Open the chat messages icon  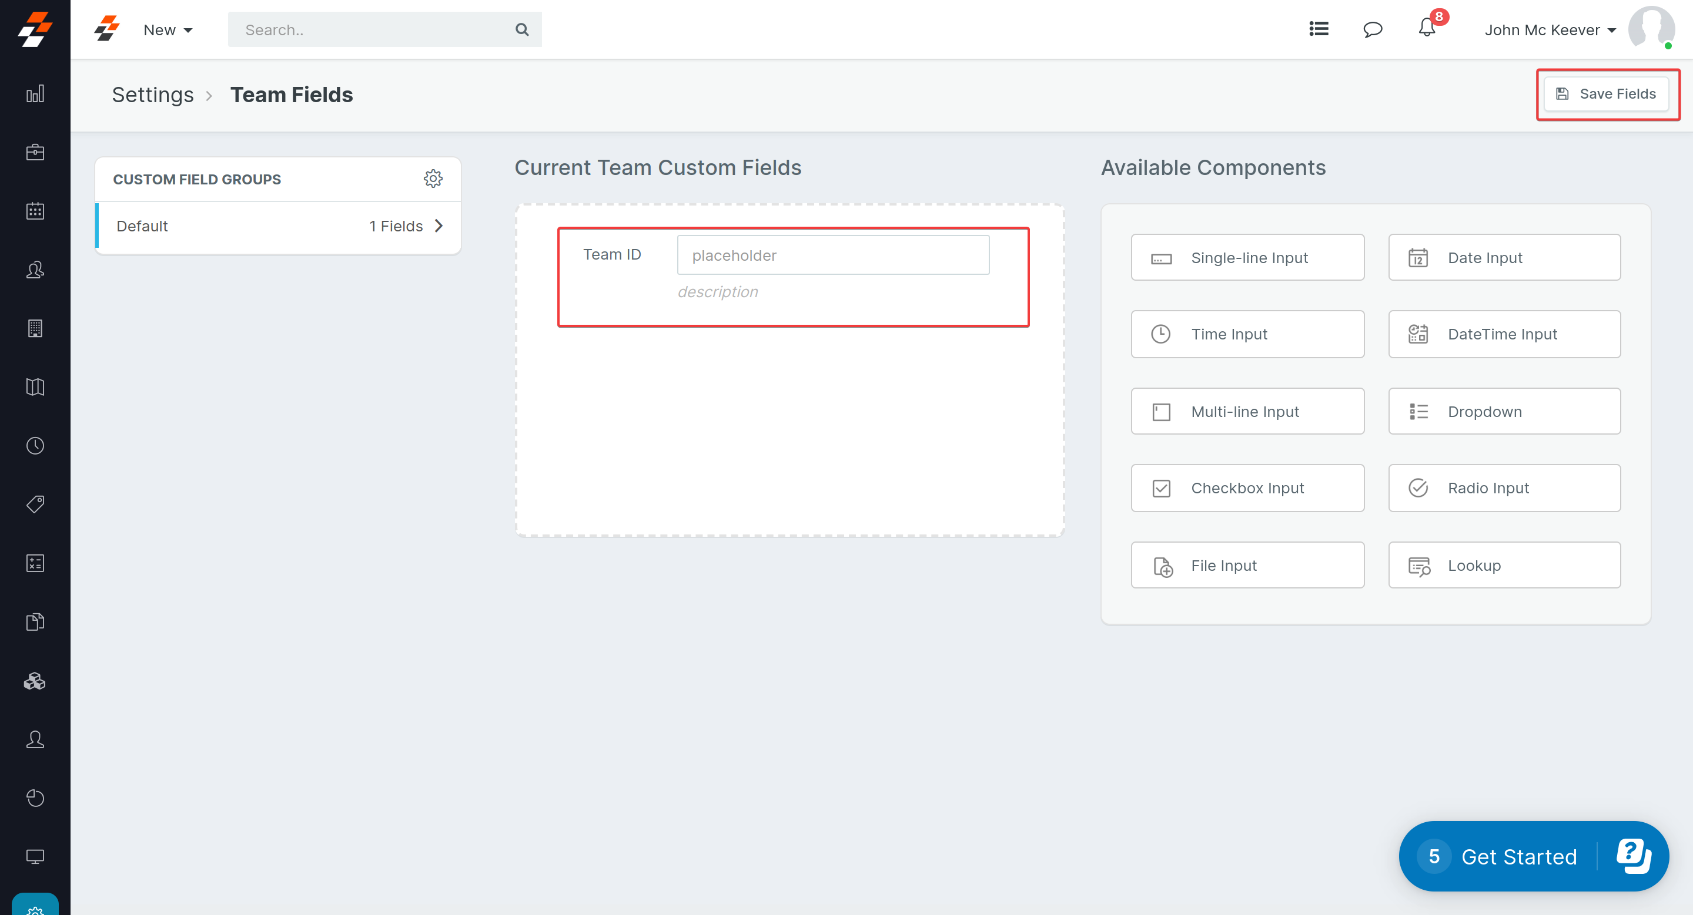1372,29
